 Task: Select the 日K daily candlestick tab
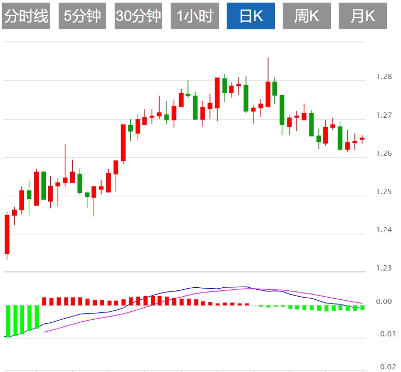coord(251,16)
